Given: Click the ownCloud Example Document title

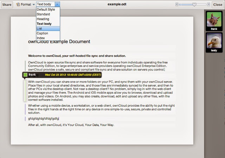Looking at the screenshot, I should [59, 42].
